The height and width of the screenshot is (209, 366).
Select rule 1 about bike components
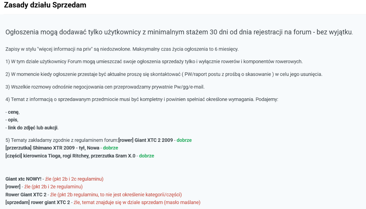pos(154,61)
